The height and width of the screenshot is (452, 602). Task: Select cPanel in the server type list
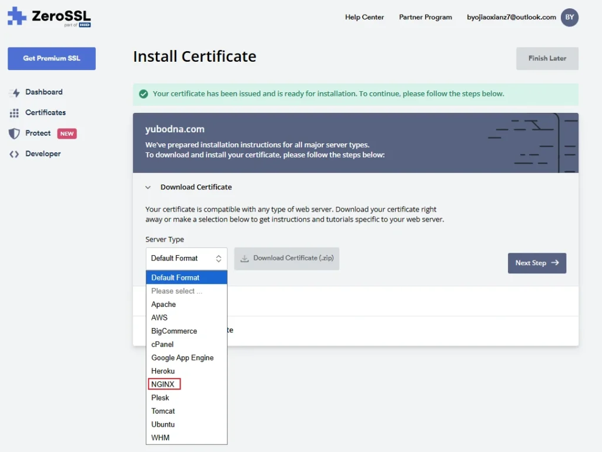click(x=162, y=344)
